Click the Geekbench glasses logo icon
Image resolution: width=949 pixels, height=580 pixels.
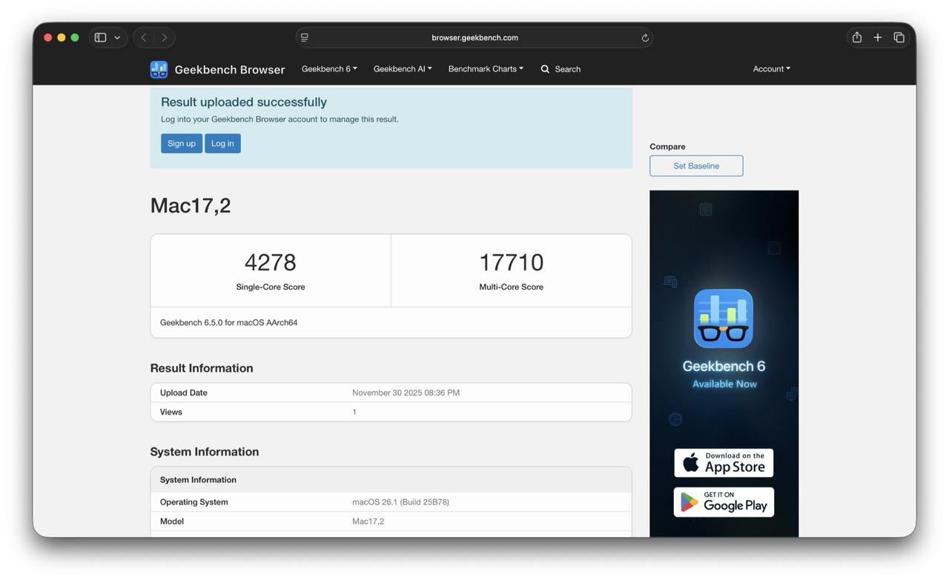(x=159, y=70)
